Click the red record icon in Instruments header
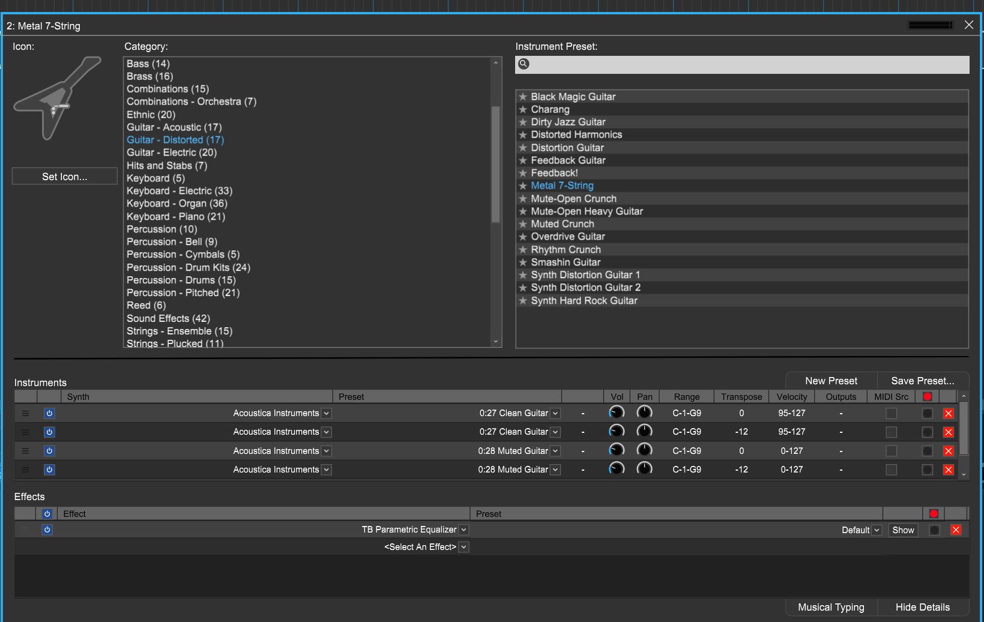984x622 pixels. coord(928,397)
